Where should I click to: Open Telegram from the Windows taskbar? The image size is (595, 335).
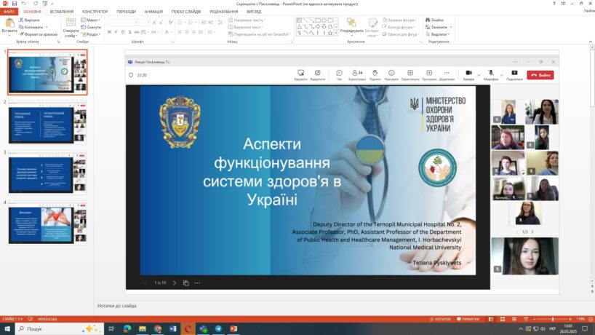click(x=218, y=329)
